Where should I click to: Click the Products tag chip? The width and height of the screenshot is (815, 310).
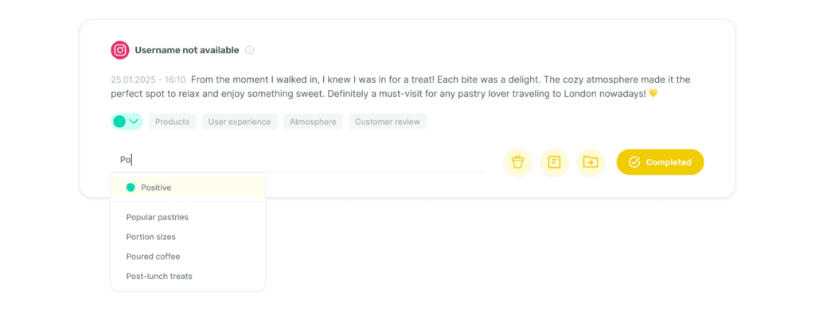tap(173, 122)
